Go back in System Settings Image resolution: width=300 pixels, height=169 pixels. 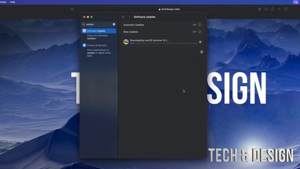(x=123, y=17)
